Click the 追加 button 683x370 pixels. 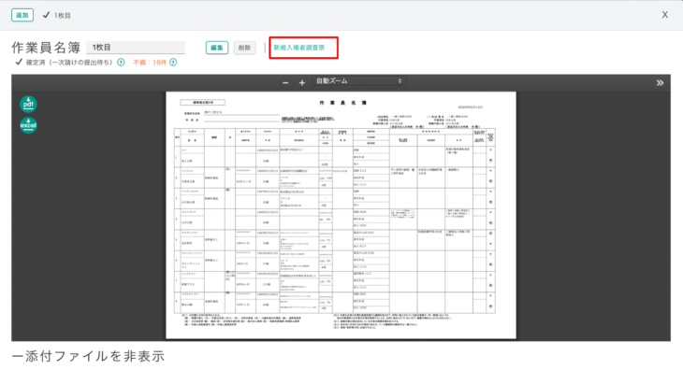point(22,15)
